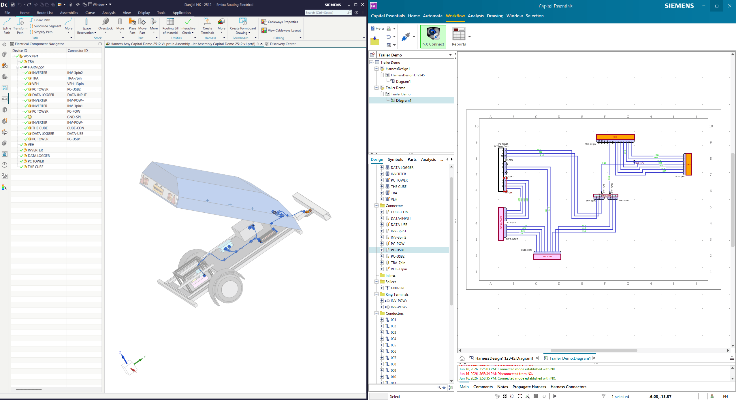The image size is (736, 400).
Task: Open the Route List tab in NX
Action: pyautogui.click(x=45, y=13)
